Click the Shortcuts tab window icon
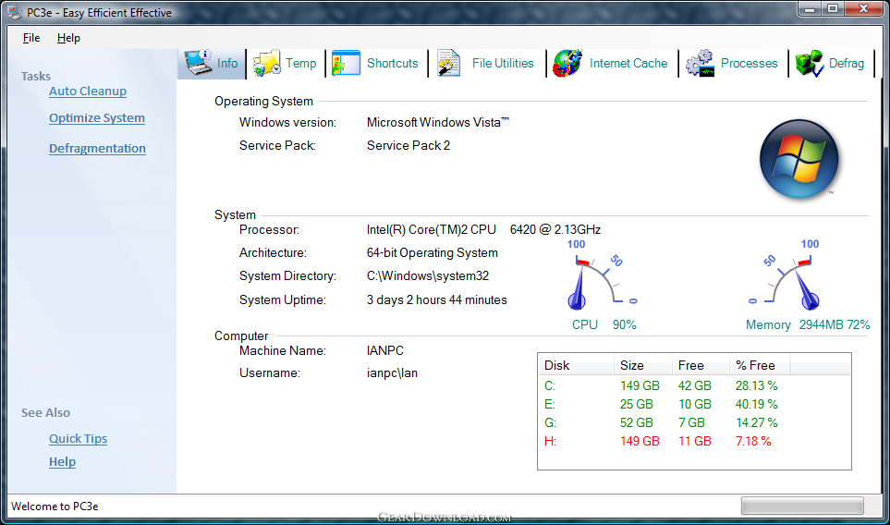The image size is (890, 525). 347,63
